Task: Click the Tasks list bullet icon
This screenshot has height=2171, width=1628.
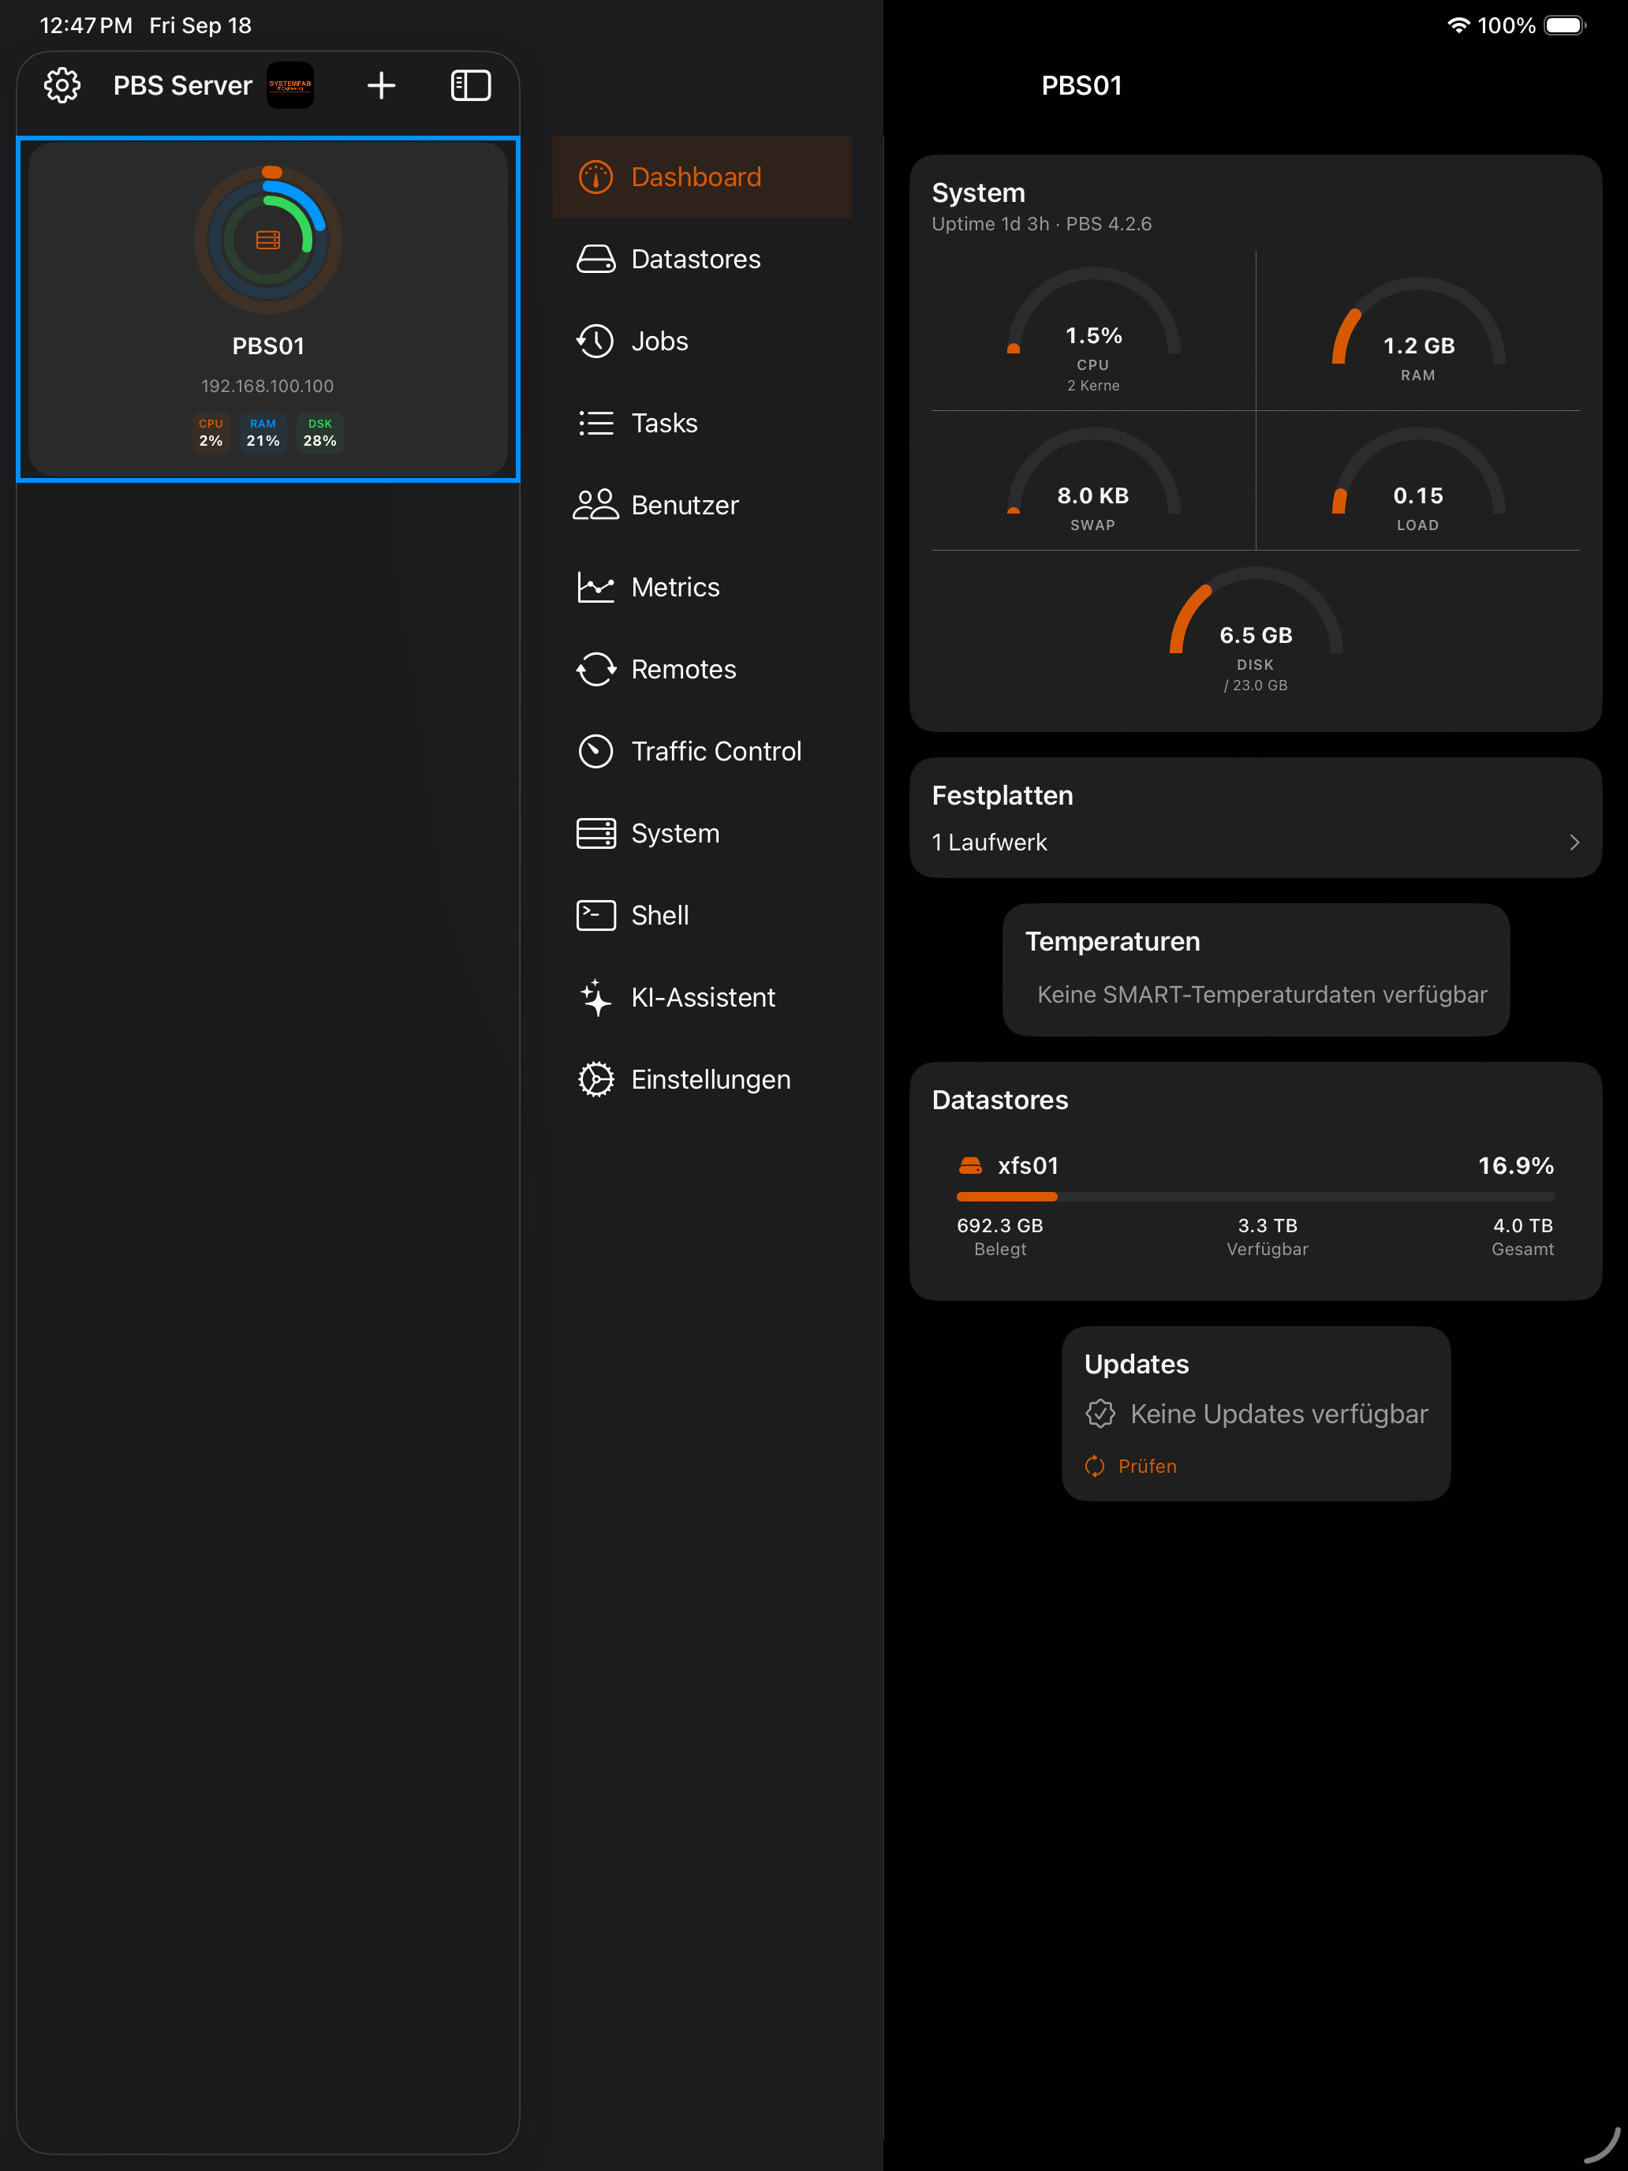Action: 596,423
